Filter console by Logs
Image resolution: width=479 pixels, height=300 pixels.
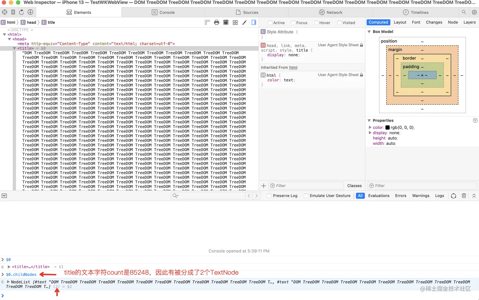click(x=440, y=196)
